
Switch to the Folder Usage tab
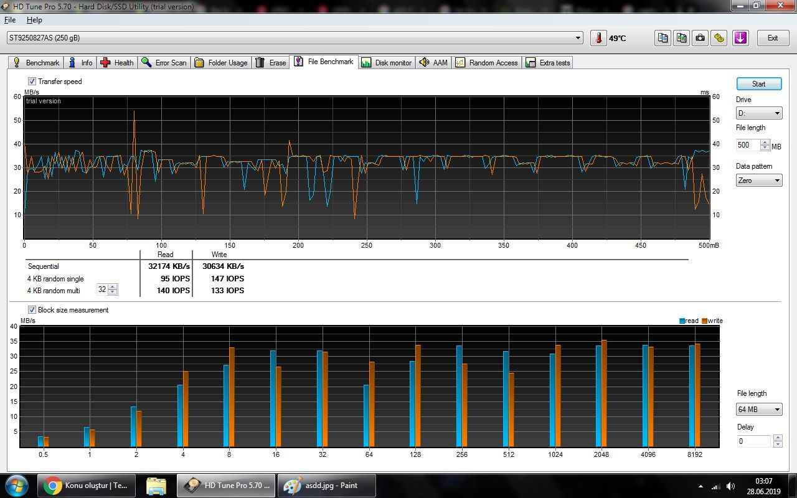point(221,63)
